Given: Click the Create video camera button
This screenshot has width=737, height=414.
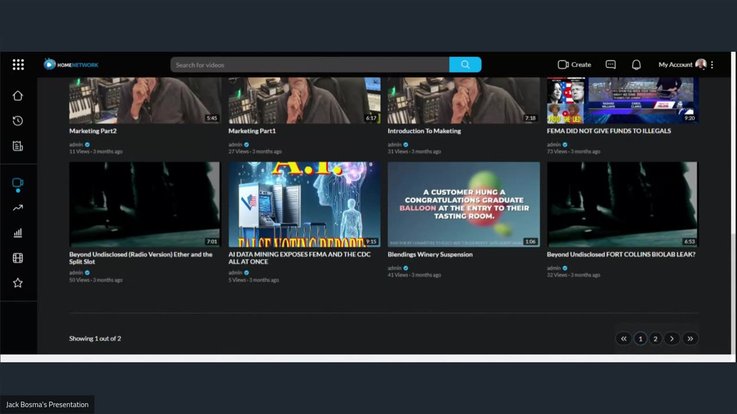Looking at the screenshot, I should coord(574,64).
